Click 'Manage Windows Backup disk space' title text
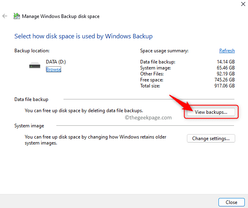Image resolution: width=248 pixels, height=208 pixels. [61, 16]
